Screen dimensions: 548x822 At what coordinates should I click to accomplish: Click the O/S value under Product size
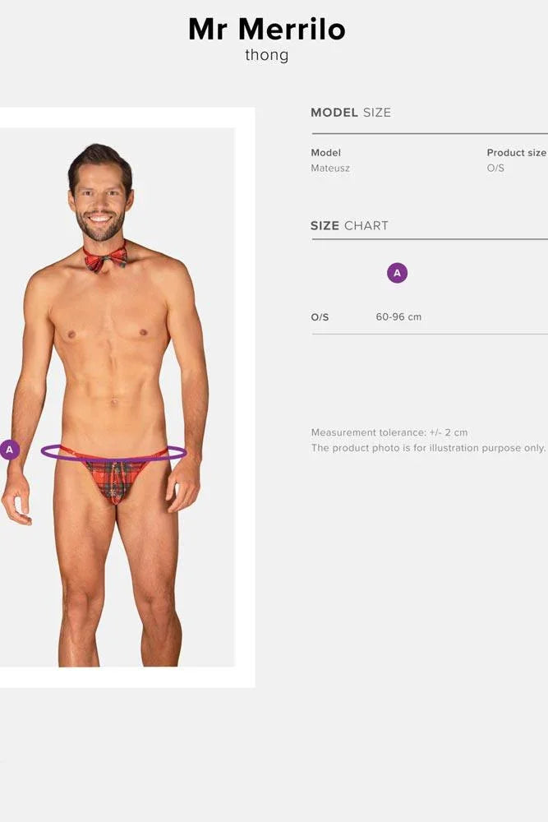tap(495, 169)
